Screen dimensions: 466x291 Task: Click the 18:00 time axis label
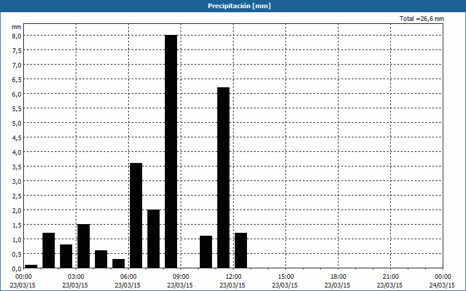tap(338, 277)
